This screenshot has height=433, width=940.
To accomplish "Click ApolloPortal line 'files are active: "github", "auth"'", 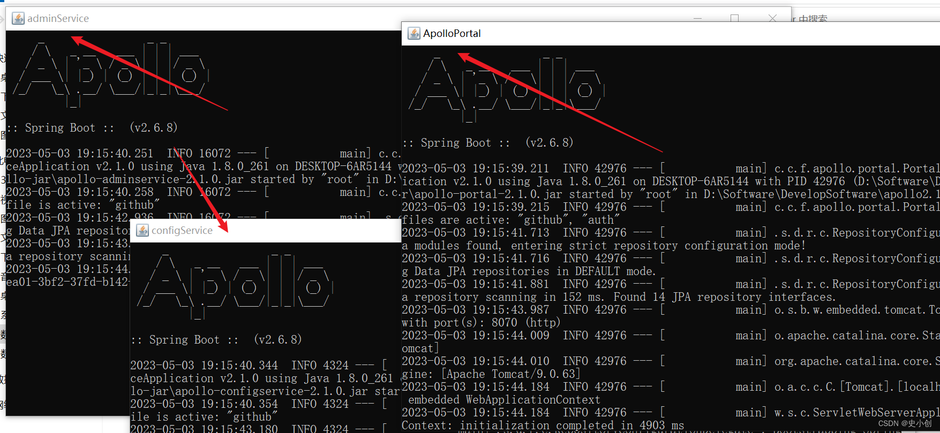I will click(x=510, y=220).
